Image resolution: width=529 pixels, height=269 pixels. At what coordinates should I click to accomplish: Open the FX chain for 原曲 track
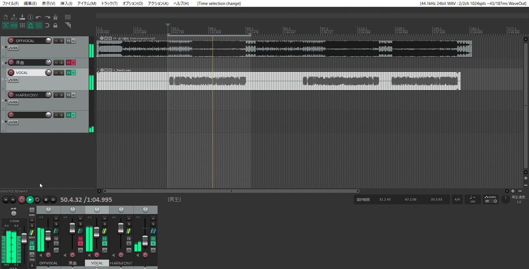tap(69, 63)
